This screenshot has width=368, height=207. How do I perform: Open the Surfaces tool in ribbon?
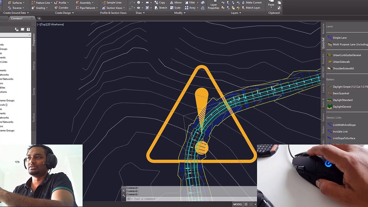(17, 3)
